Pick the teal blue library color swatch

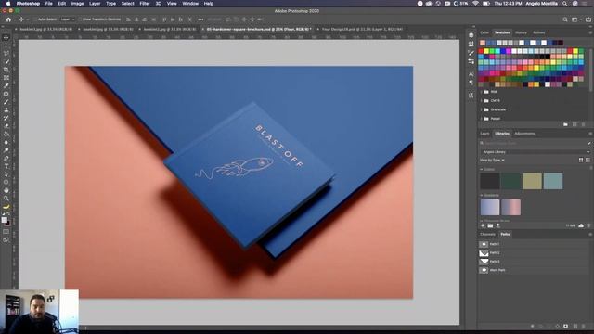(553, 182)
